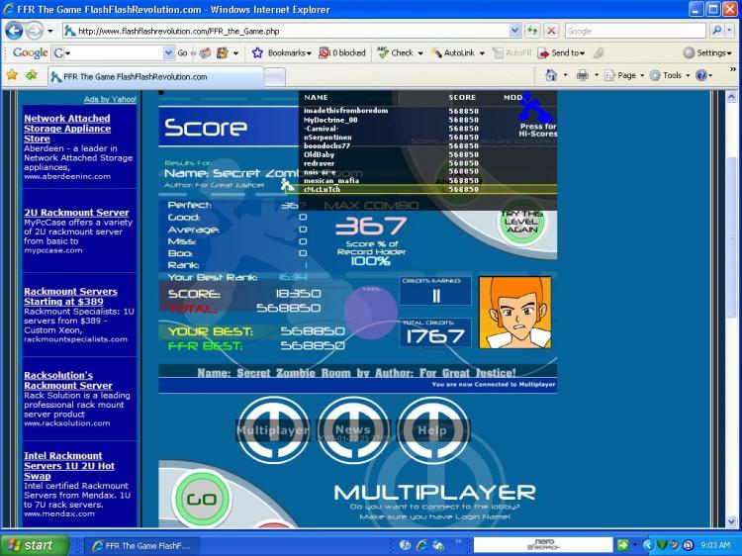The width and height of the screenshot is (742, 556).
Task: Click the browser Refresh icon
Action: click(x=533, y=31)
